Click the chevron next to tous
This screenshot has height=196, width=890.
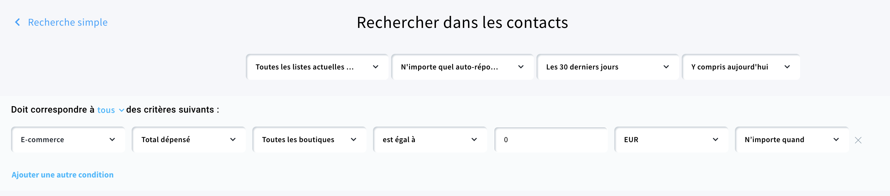click(121, 110)
